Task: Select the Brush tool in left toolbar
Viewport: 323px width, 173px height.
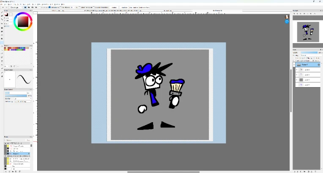Action: tap(2, 12)
